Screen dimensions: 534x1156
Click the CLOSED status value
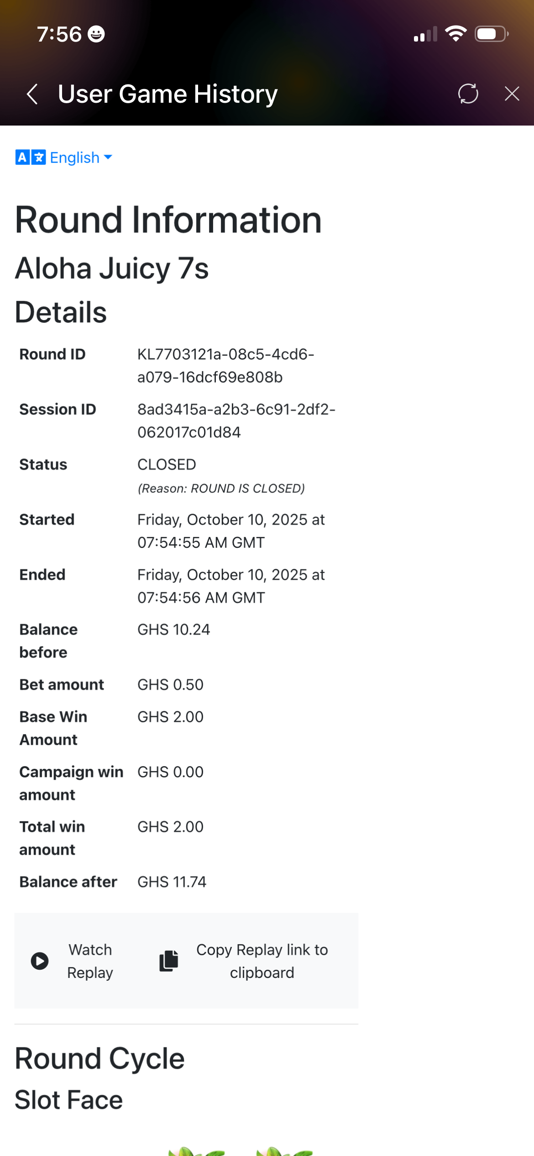point(167,464)
